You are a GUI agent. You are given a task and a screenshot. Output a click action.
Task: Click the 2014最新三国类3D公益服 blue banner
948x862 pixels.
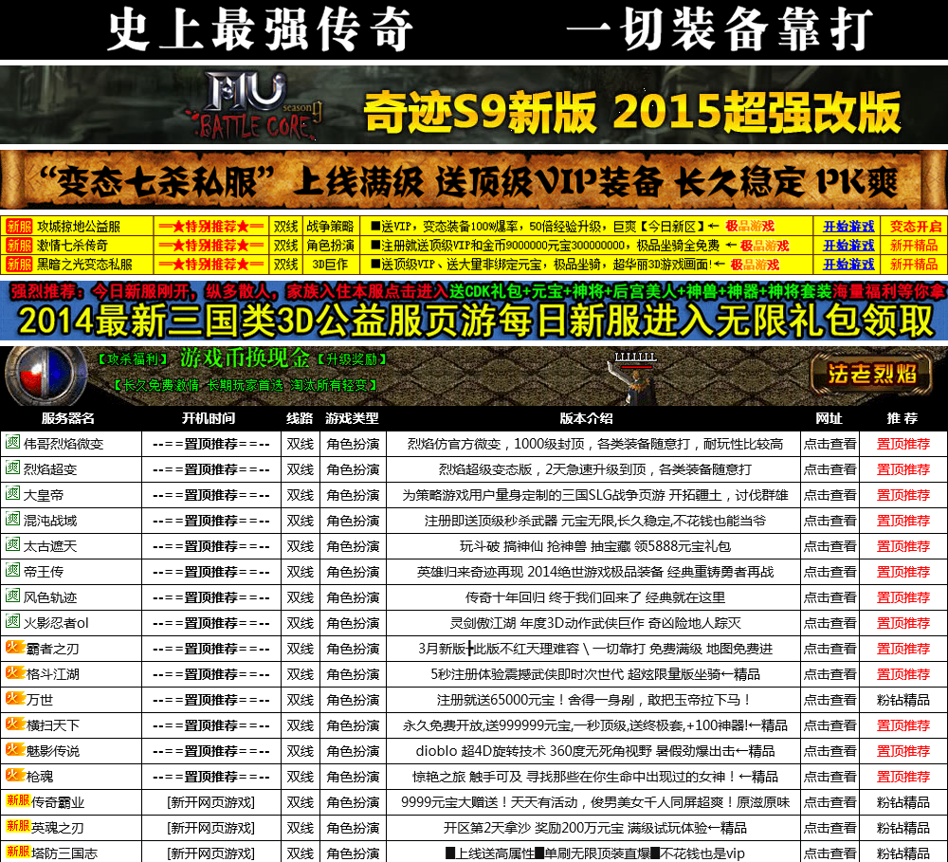[x=474, y=310]
